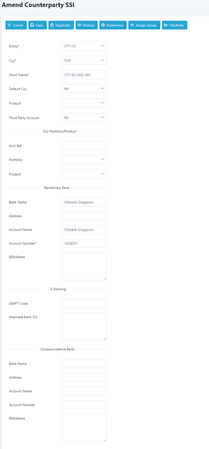Open the Portfolio dropdown
The width and height of the screenshot is (209, 449).
coord(84,159)
